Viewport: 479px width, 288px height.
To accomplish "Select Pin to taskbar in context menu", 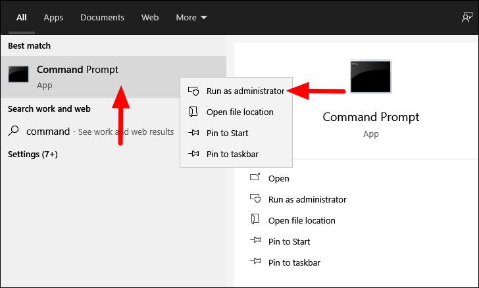I will [x=236, y=155].
